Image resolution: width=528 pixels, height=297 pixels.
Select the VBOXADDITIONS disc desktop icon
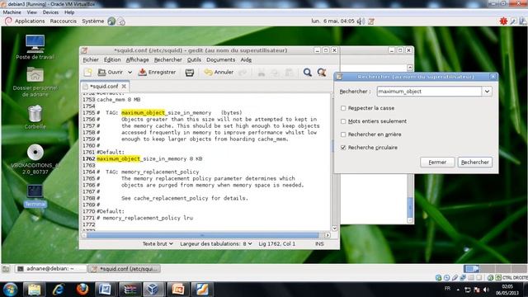(35, 159)
